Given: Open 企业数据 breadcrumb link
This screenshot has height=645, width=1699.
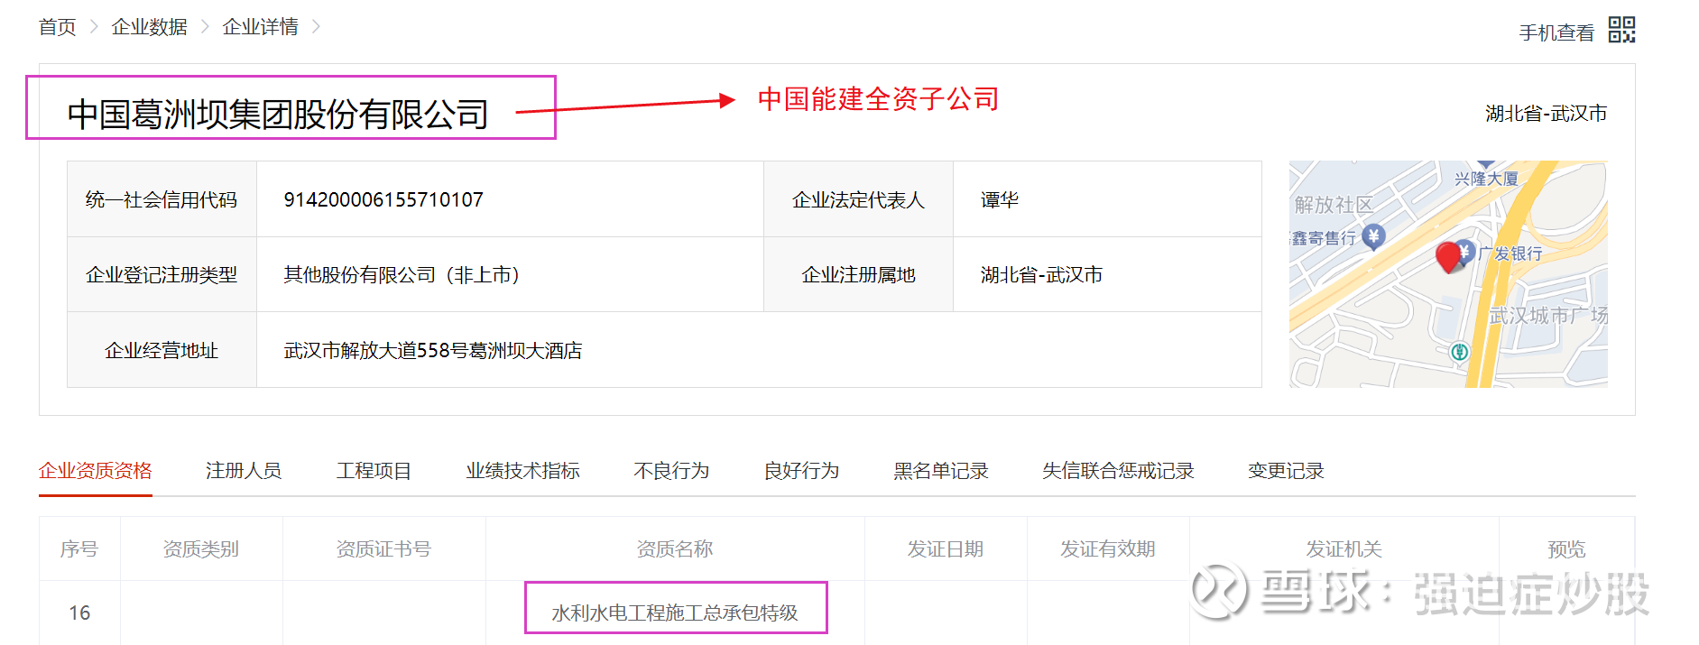Looking at the screenshot, I should (149, 27).
